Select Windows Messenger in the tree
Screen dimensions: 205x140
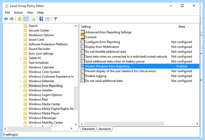pyautogui.click(x=42, y=118)
